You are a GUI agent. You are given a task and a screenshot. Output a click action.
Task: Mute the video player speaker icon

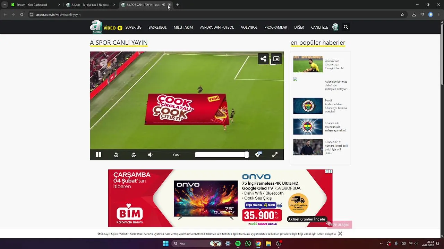pos(150,155)
